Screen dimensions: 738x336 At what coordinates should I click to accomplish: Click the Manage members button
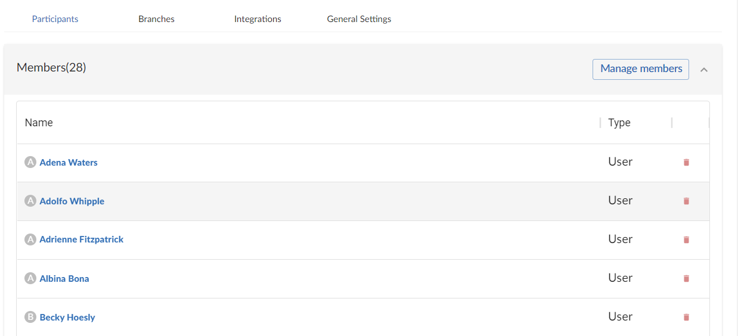(641, 69)
